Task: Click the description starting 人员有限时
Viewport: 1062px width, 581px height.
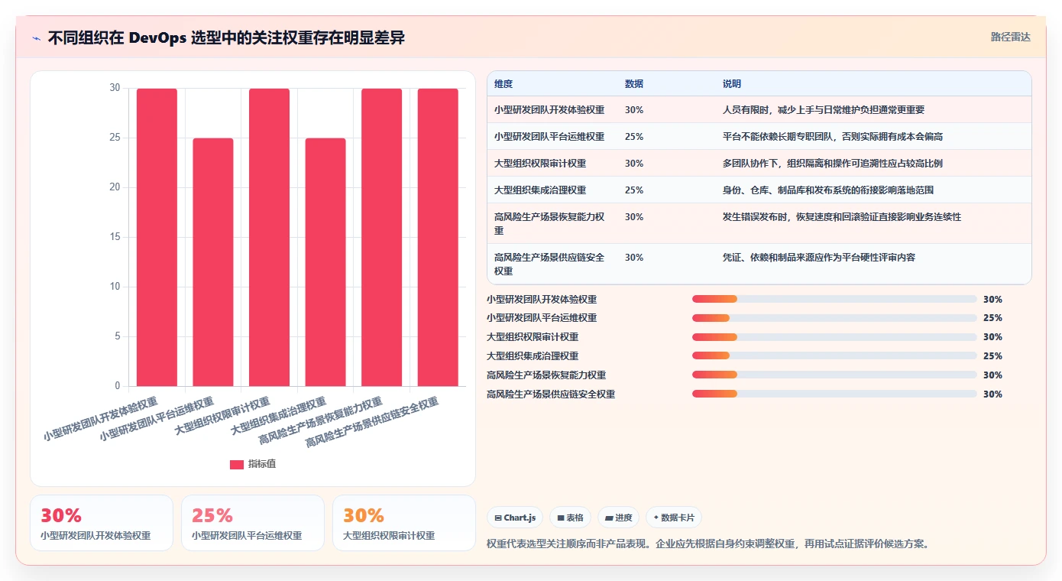Action: [x=824, y=110]
